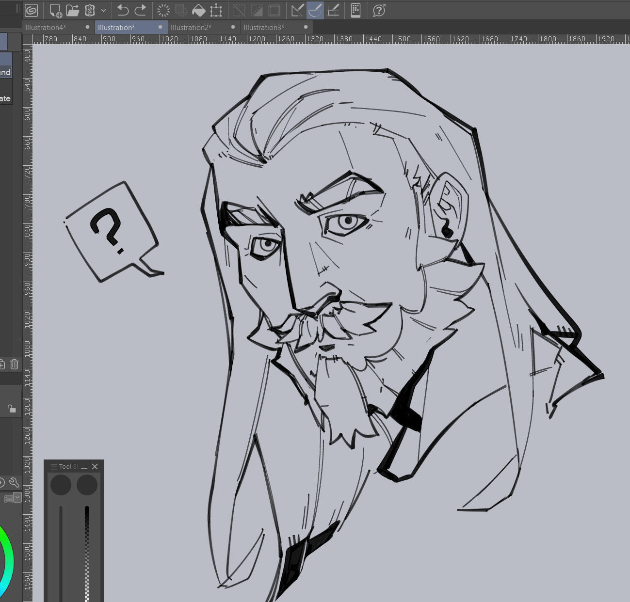Toggle Snap to Ruler
The width and height of the screenshot is (630, 602).
pos(297,10)
